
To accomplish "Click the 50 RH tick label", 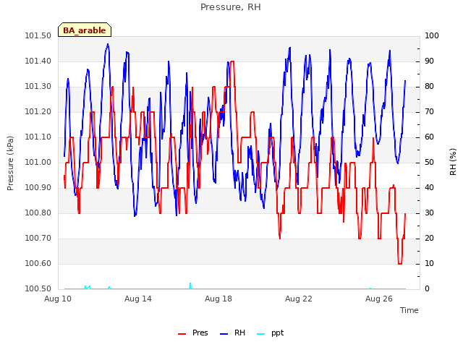I will (429, 162).
